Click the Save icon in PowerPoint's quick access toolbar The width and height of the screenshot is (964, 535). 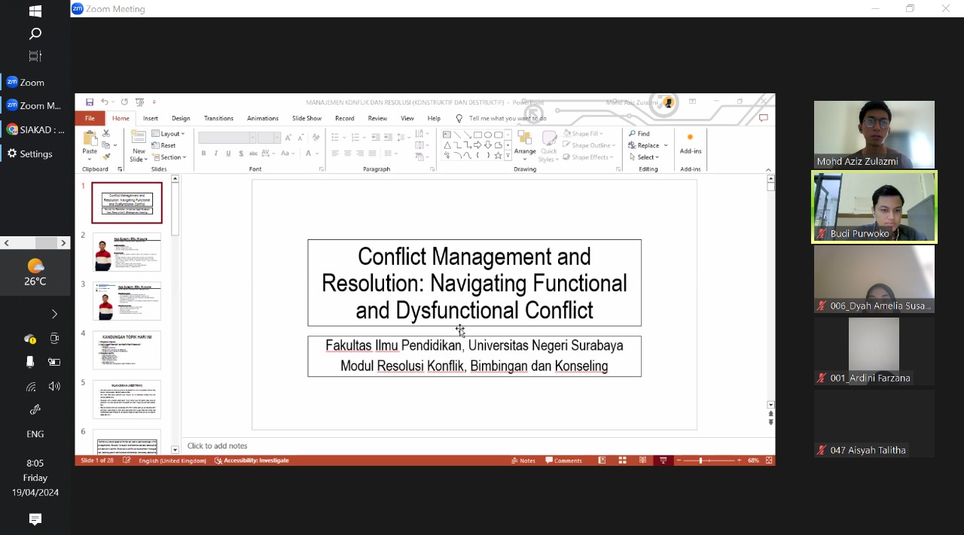pos(90,102)
